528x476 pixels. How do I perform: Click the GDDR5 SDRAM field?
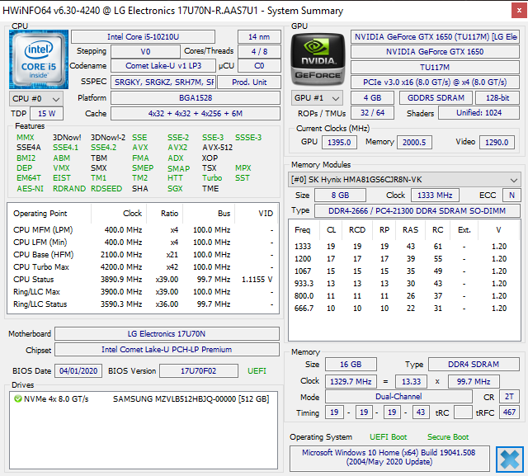click(436, 98)
